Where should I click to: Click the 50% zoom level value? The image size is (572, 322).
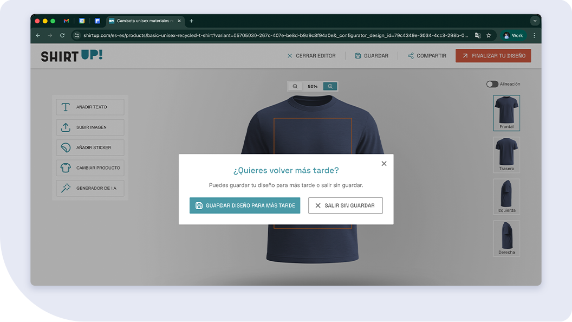tap(313, 87)
